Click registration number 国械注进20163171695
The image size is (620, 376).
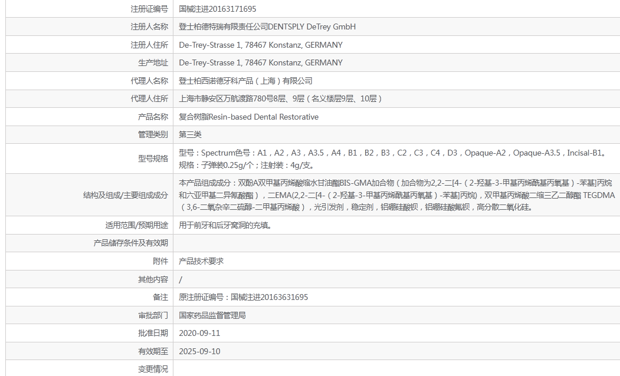point(218,9)
